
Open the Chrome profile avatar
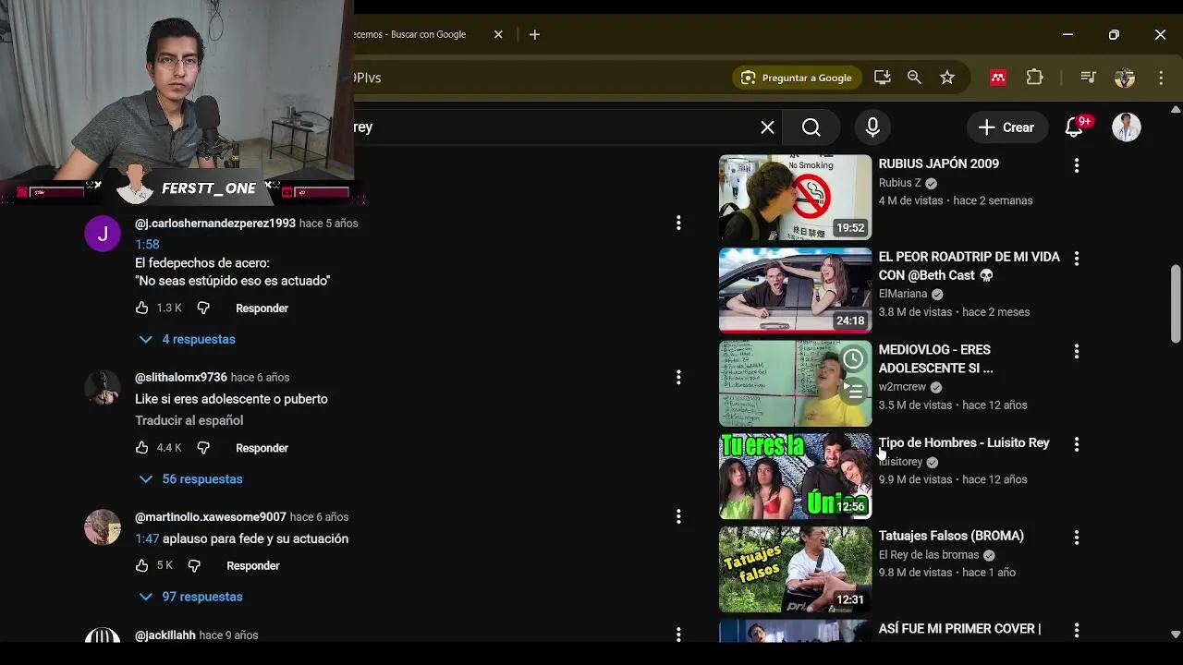point(1125,78)
